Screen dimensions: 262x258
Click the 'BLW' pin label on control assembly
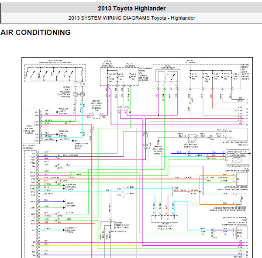(x=33, y=224)
